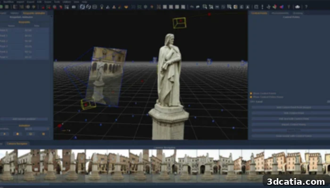Select the highlighted circular orbit icon
Image resolution: width=330 pixels, height=188 pixels.
tap(82, 7)
